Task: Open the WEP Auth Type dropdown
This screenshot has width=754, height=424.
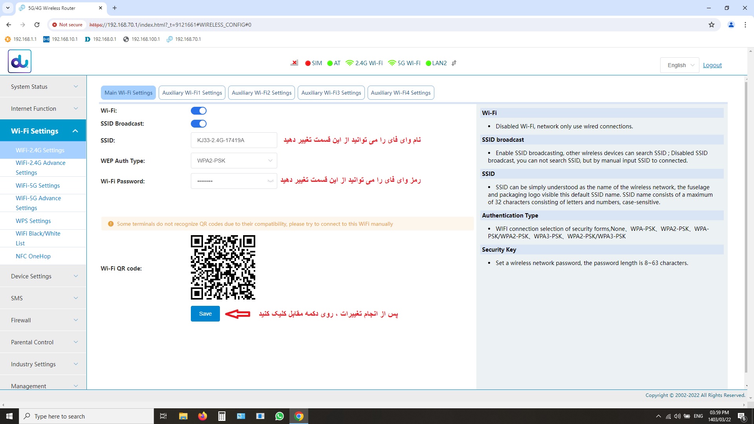Action: (x=234, y=161)
